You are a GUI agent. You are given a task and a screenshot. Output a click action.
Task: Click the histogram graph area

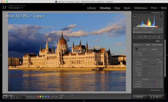(x=148, y=21)
